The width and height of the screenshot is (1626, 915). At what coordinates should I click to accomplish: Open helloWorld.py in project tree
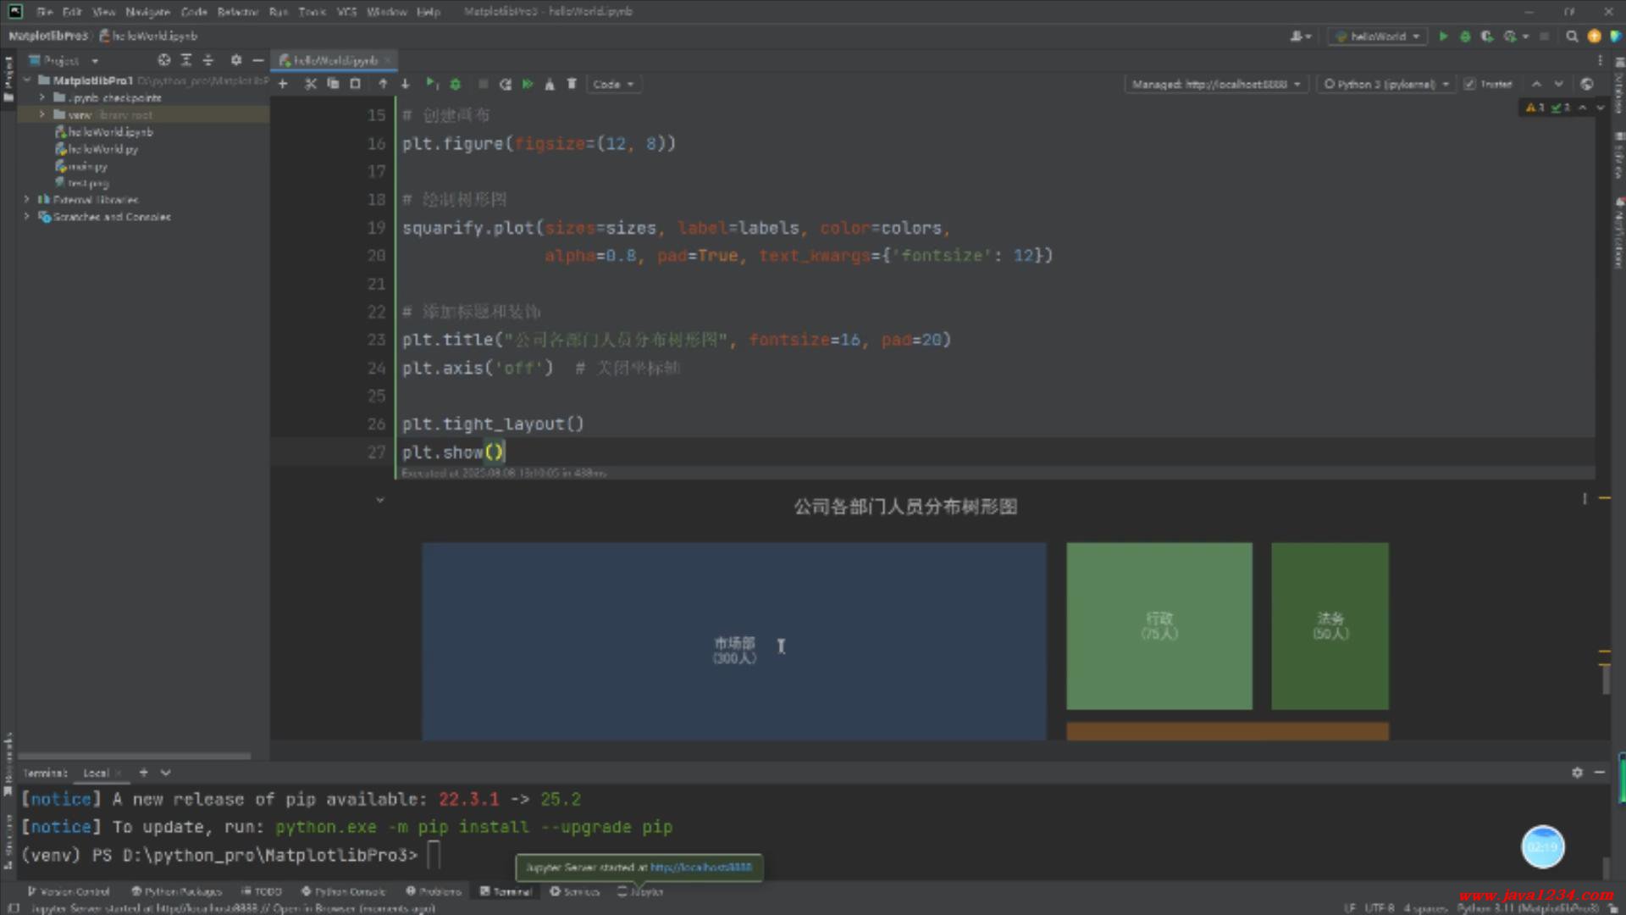pos(102,149)
